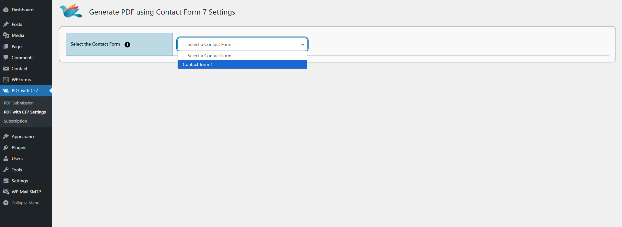The image size is (622, 227).
Task: Open WP Mail SMTP menu label
Action: [x=26, y=192]
